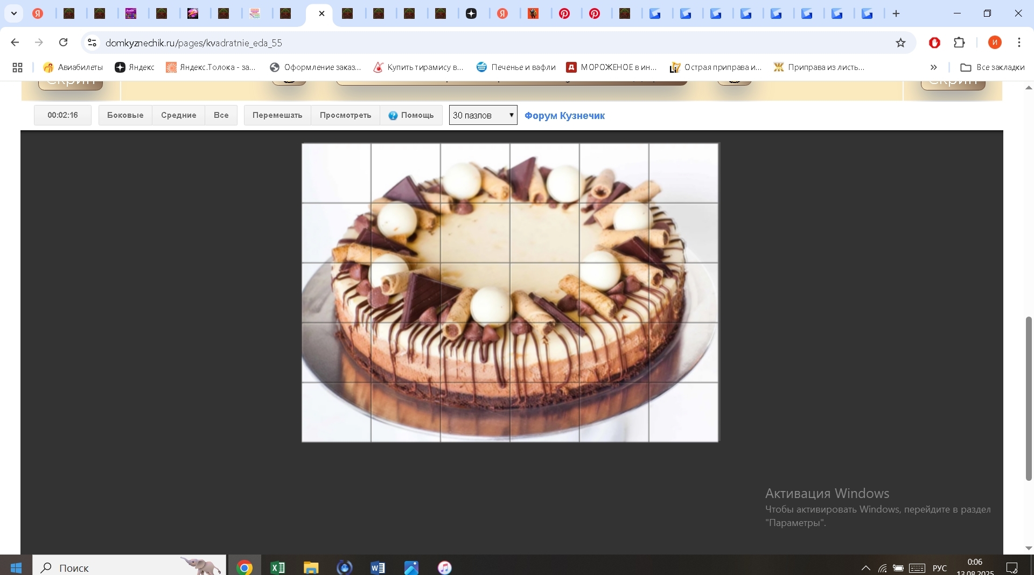The height and width of the screenshot is (575, 1034).
Task: Open the Windows Start menu
Action: [x=16, y=567]
